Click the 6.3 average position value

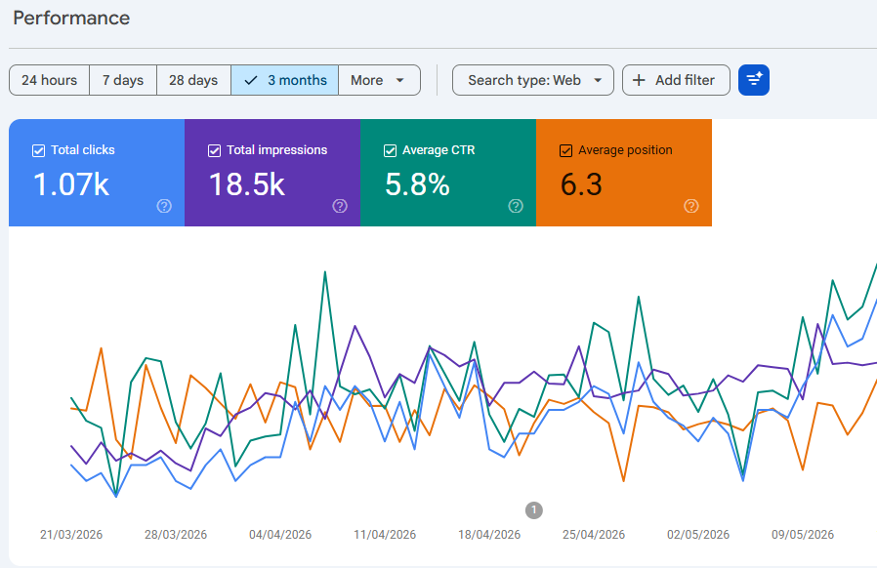pos(582,184)
